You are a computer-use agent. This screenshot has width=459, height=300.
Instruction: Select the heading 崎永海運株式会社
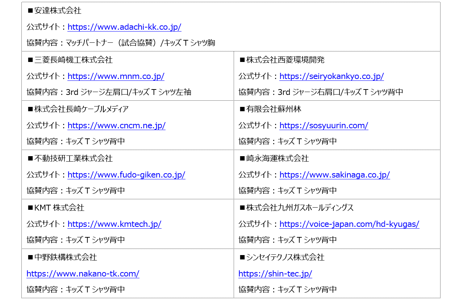(278, 158)
